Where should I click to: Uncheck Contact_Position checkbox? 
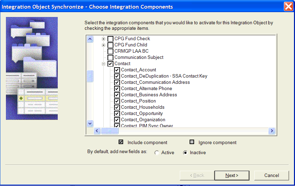click(117, 101)
